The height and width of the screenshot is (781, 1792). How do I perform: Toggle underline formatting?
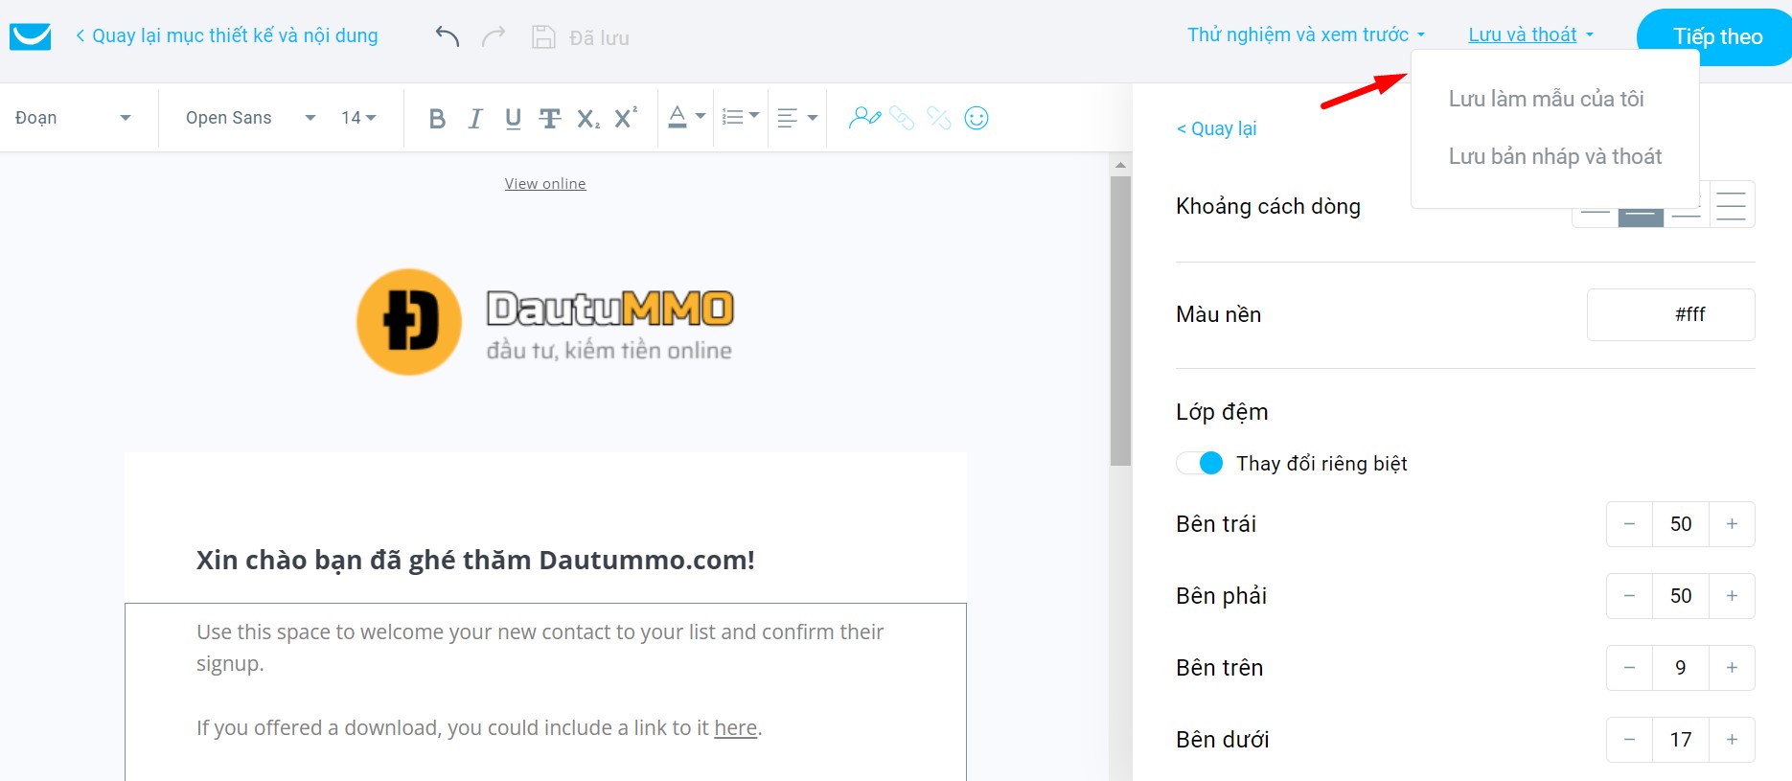pos(513,118)
